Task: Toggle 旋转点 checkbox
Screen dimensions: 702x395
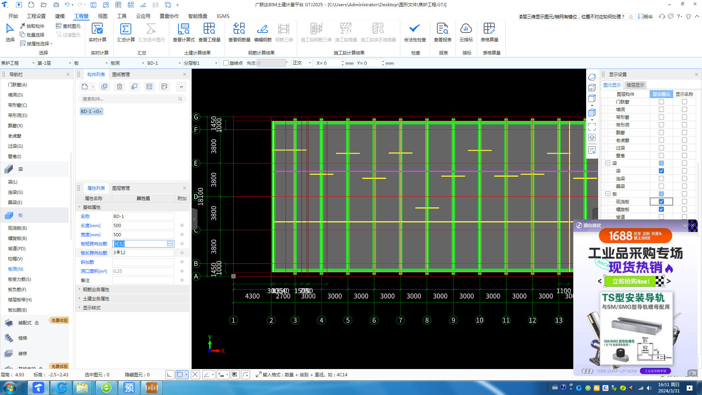Action: 226,63
